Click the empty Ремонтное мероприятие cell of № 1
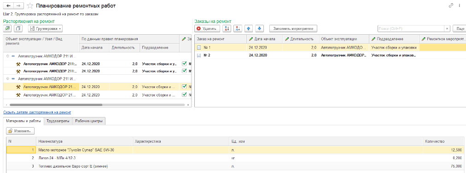Screen dimensions: 466x173 click(x=443, y=47)
